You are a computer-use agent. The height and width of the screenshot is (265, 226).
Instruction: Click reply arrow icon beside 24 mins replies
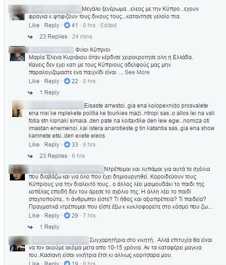pyautogui.click(x=30, y=37)
